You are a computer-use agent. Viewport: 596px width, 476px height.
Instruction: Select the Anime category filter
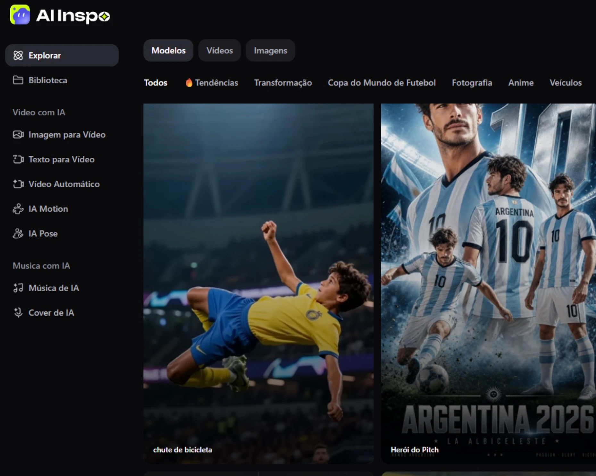521,83
